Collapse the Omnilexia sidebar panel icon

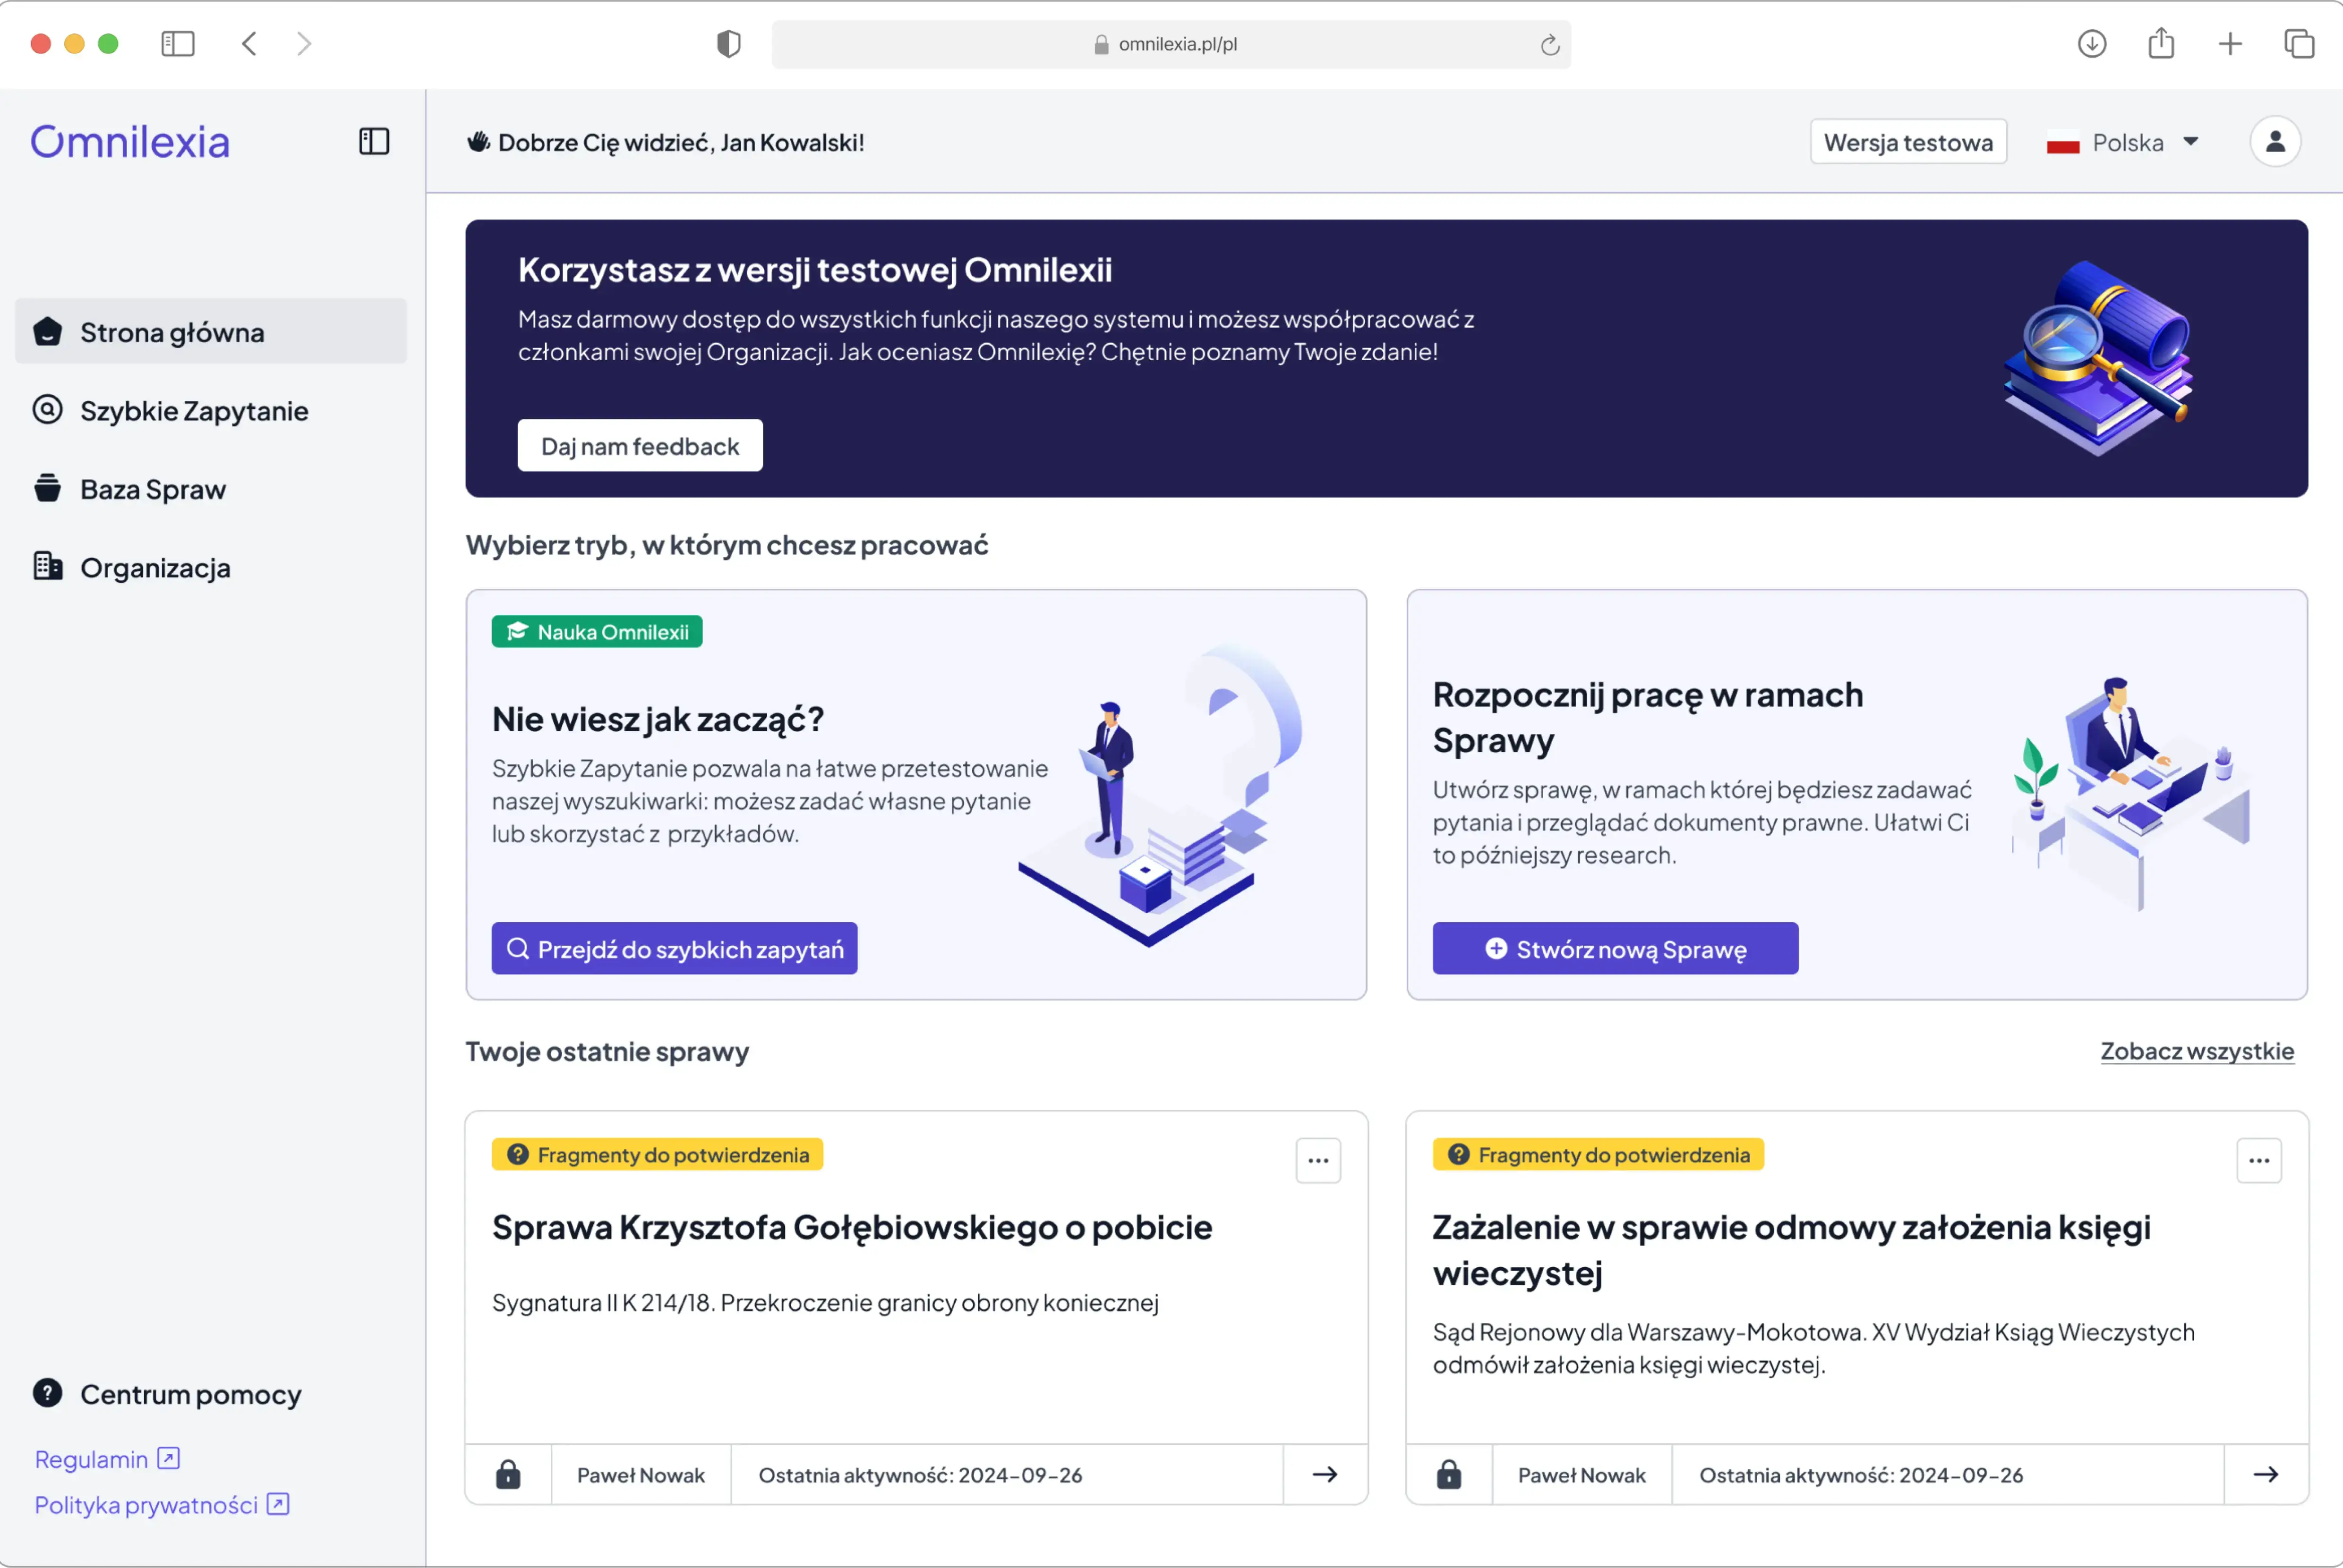(374, 141)
